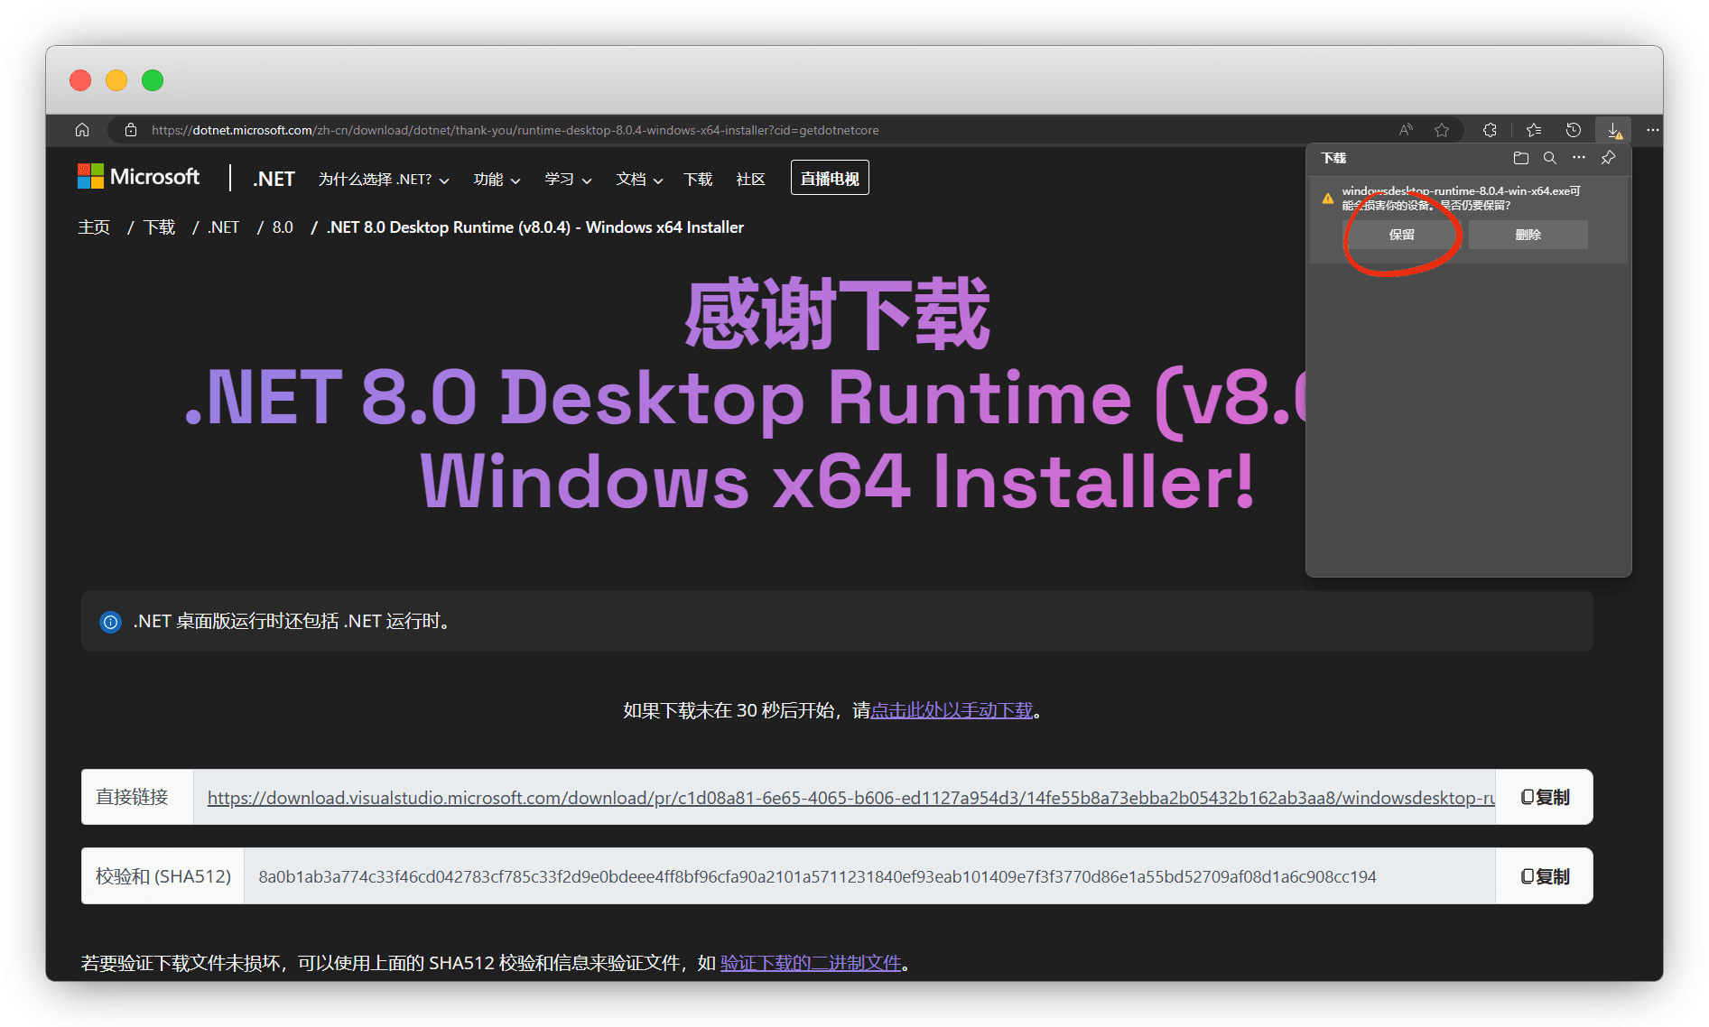Click the 下载 item in the navigation bar
1709x1027 pixels.
[x=698, y=180]
